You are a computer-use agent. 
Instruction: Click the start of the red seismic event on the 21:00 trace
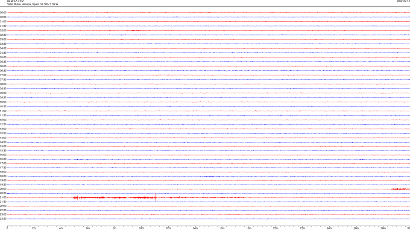coord(76,198)
